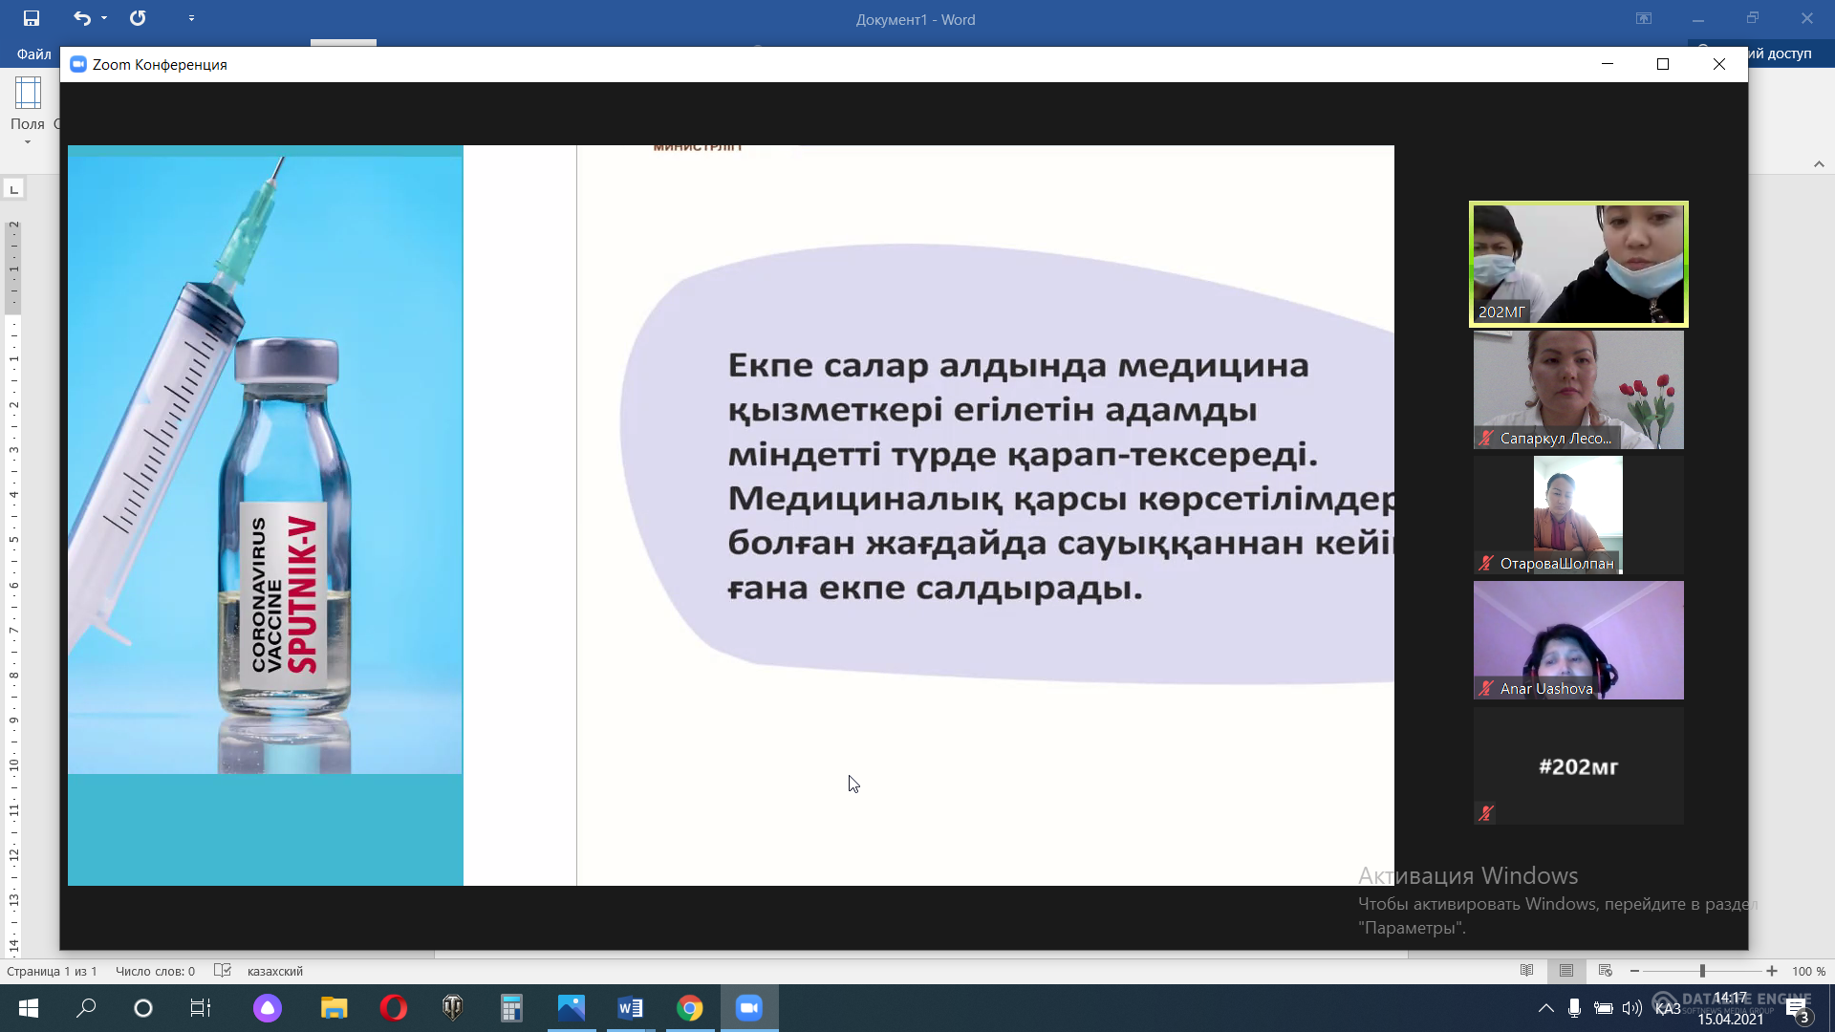Mute indicator on Сапаркул participant tile
The width and height of the screenshot is (1835, 1032).
pyautogui.click(x=1484, y=439)
